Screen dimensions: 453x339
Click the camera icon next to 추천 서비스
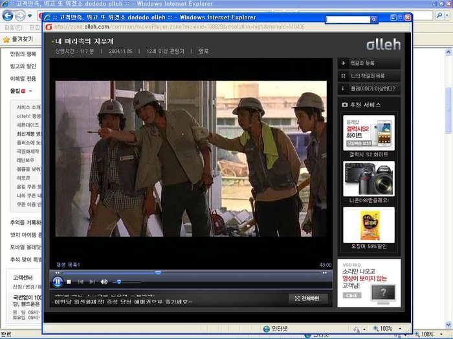345,105
